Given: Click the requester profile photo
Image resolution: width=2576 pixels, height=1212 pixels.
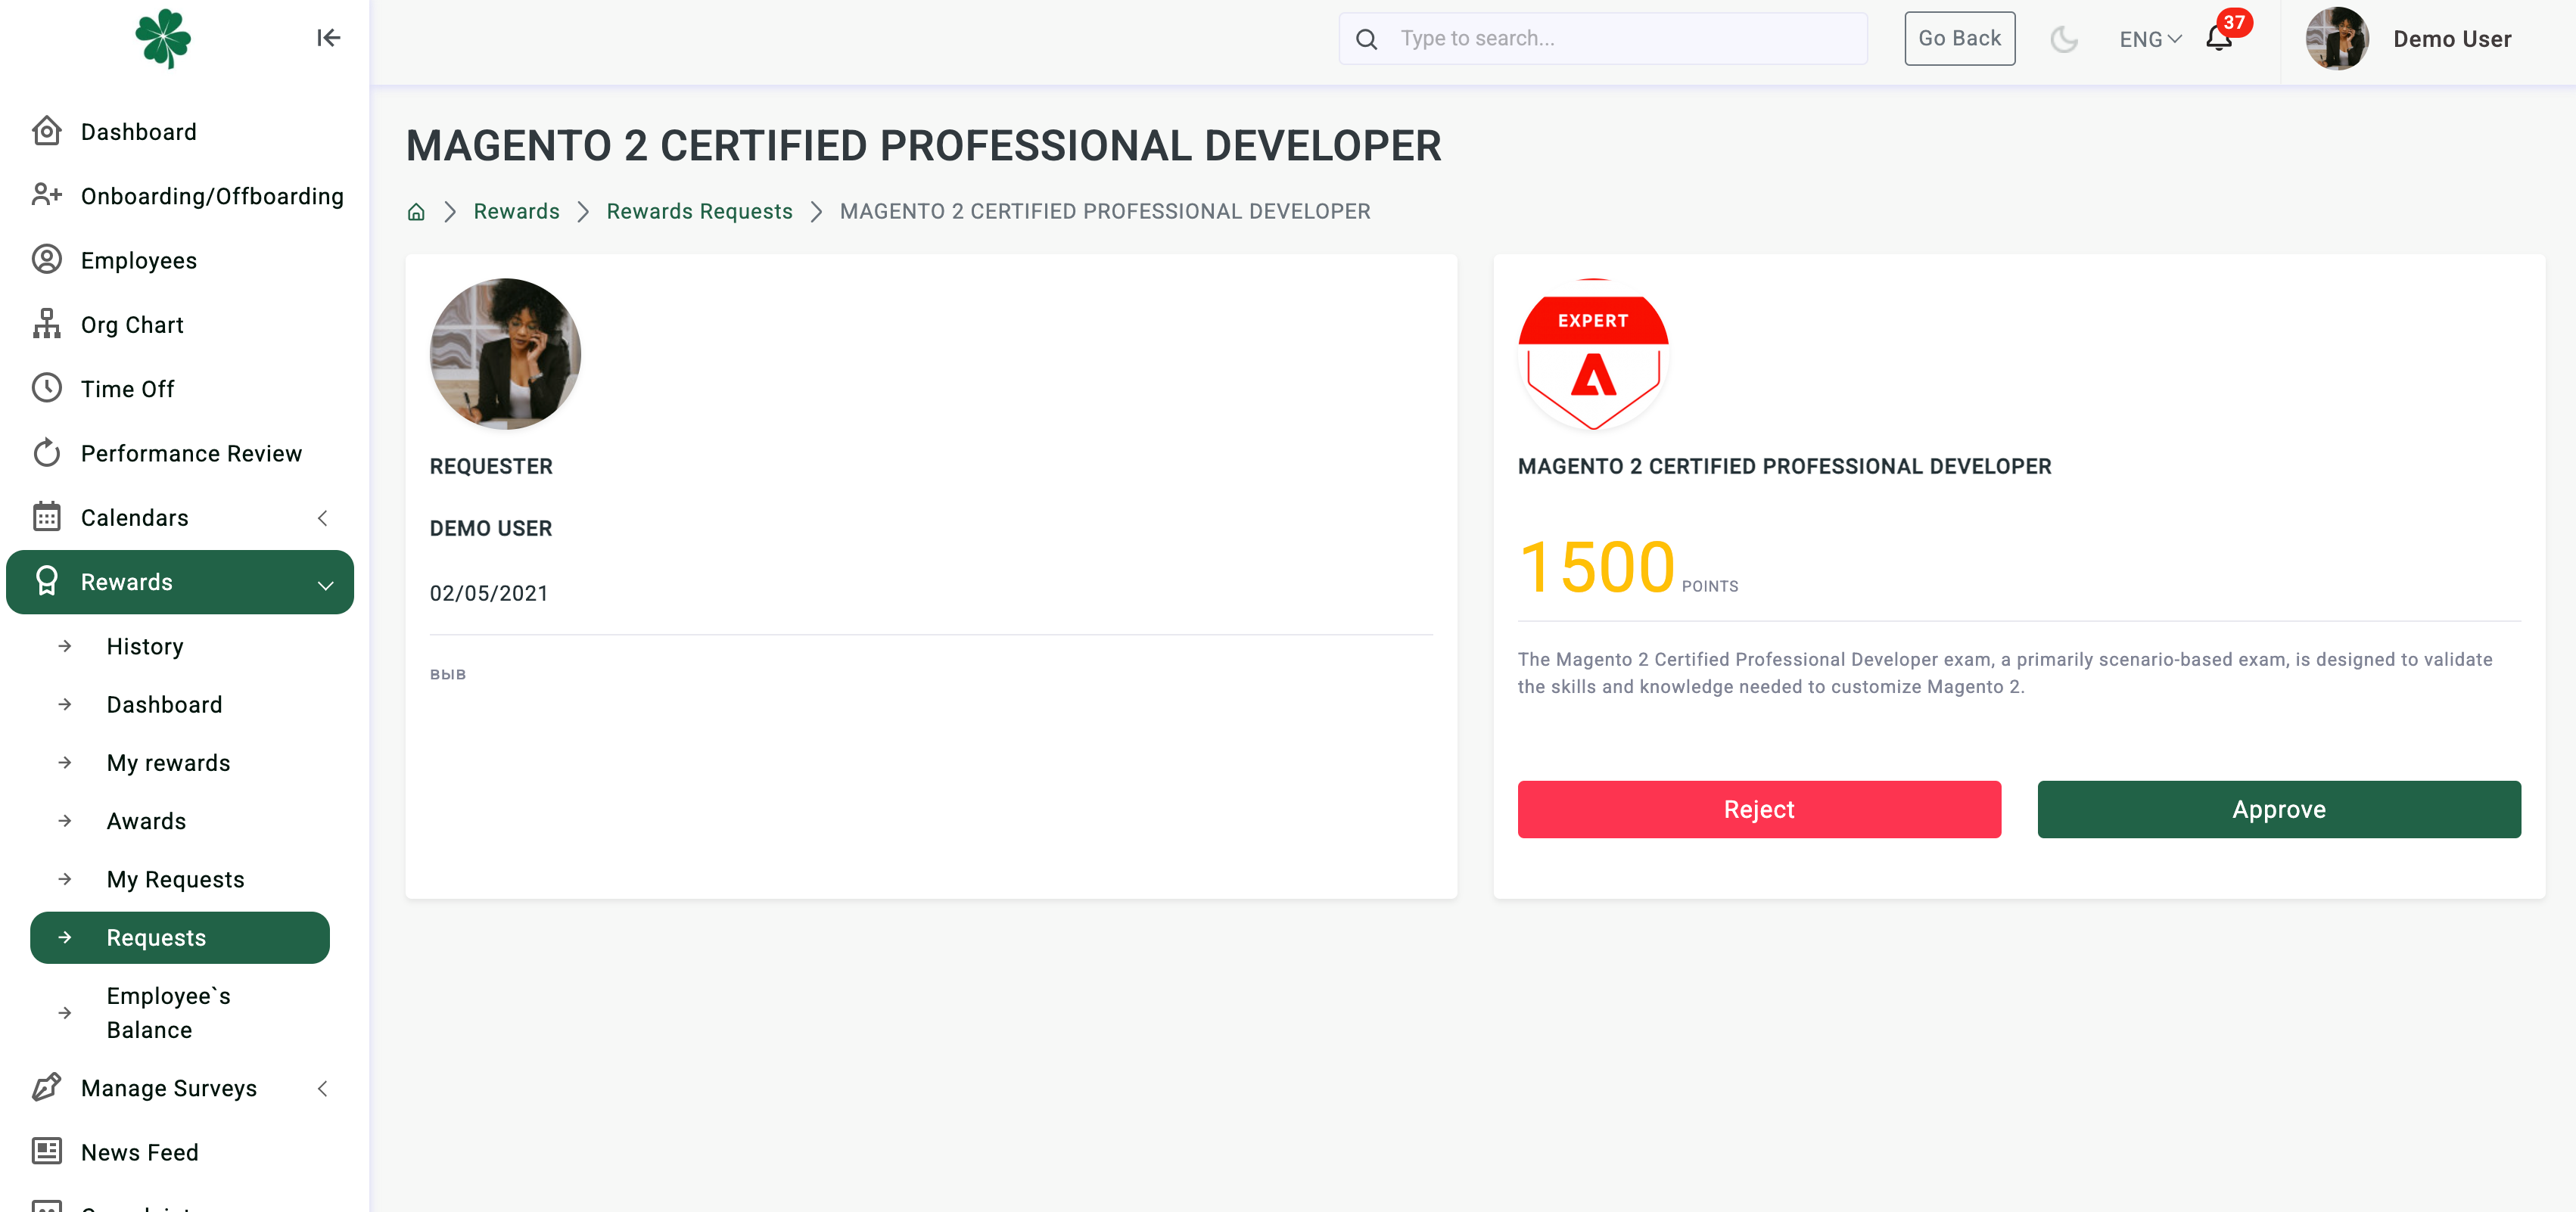Looking at the screenshot, I should [x=505, y=354].
